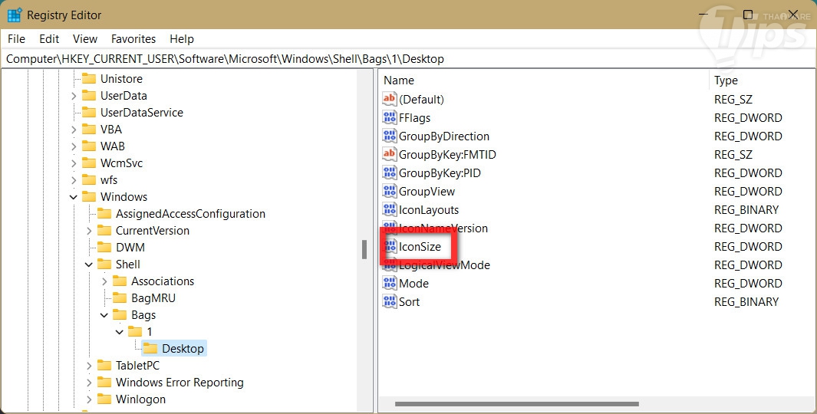Open the Help menu
Image resolution: width=817 pixels, height=414 pixels.
[182, 39]
